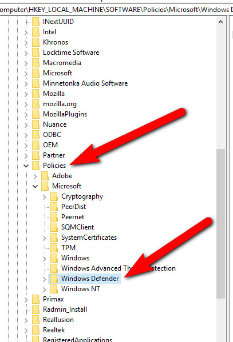The image size is (233, 342).
Task: Expand the SystemCertificates key
Action: [45, 238]
